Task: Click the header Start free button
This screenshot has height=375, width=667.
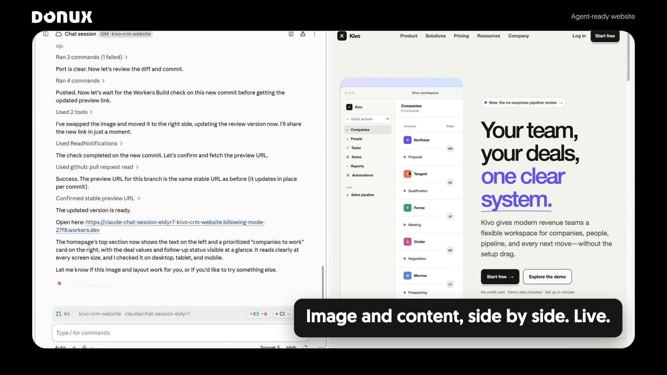Action: (605, 36)
